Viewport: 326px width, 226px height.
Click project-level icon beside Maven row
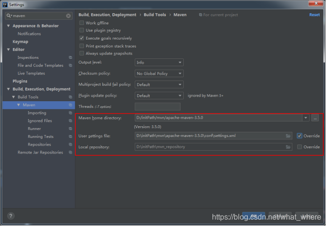pyautogui.click(x=71, y=105)
